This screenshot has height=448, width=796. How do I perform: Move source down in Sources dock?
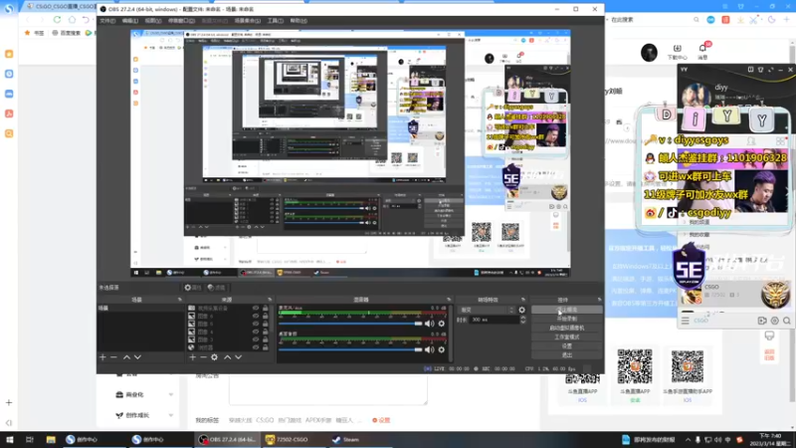click(238, 357)
